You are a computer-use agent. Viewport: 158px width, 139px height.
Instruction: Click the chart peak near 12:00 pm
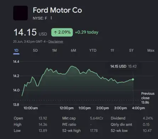[72, 66]
